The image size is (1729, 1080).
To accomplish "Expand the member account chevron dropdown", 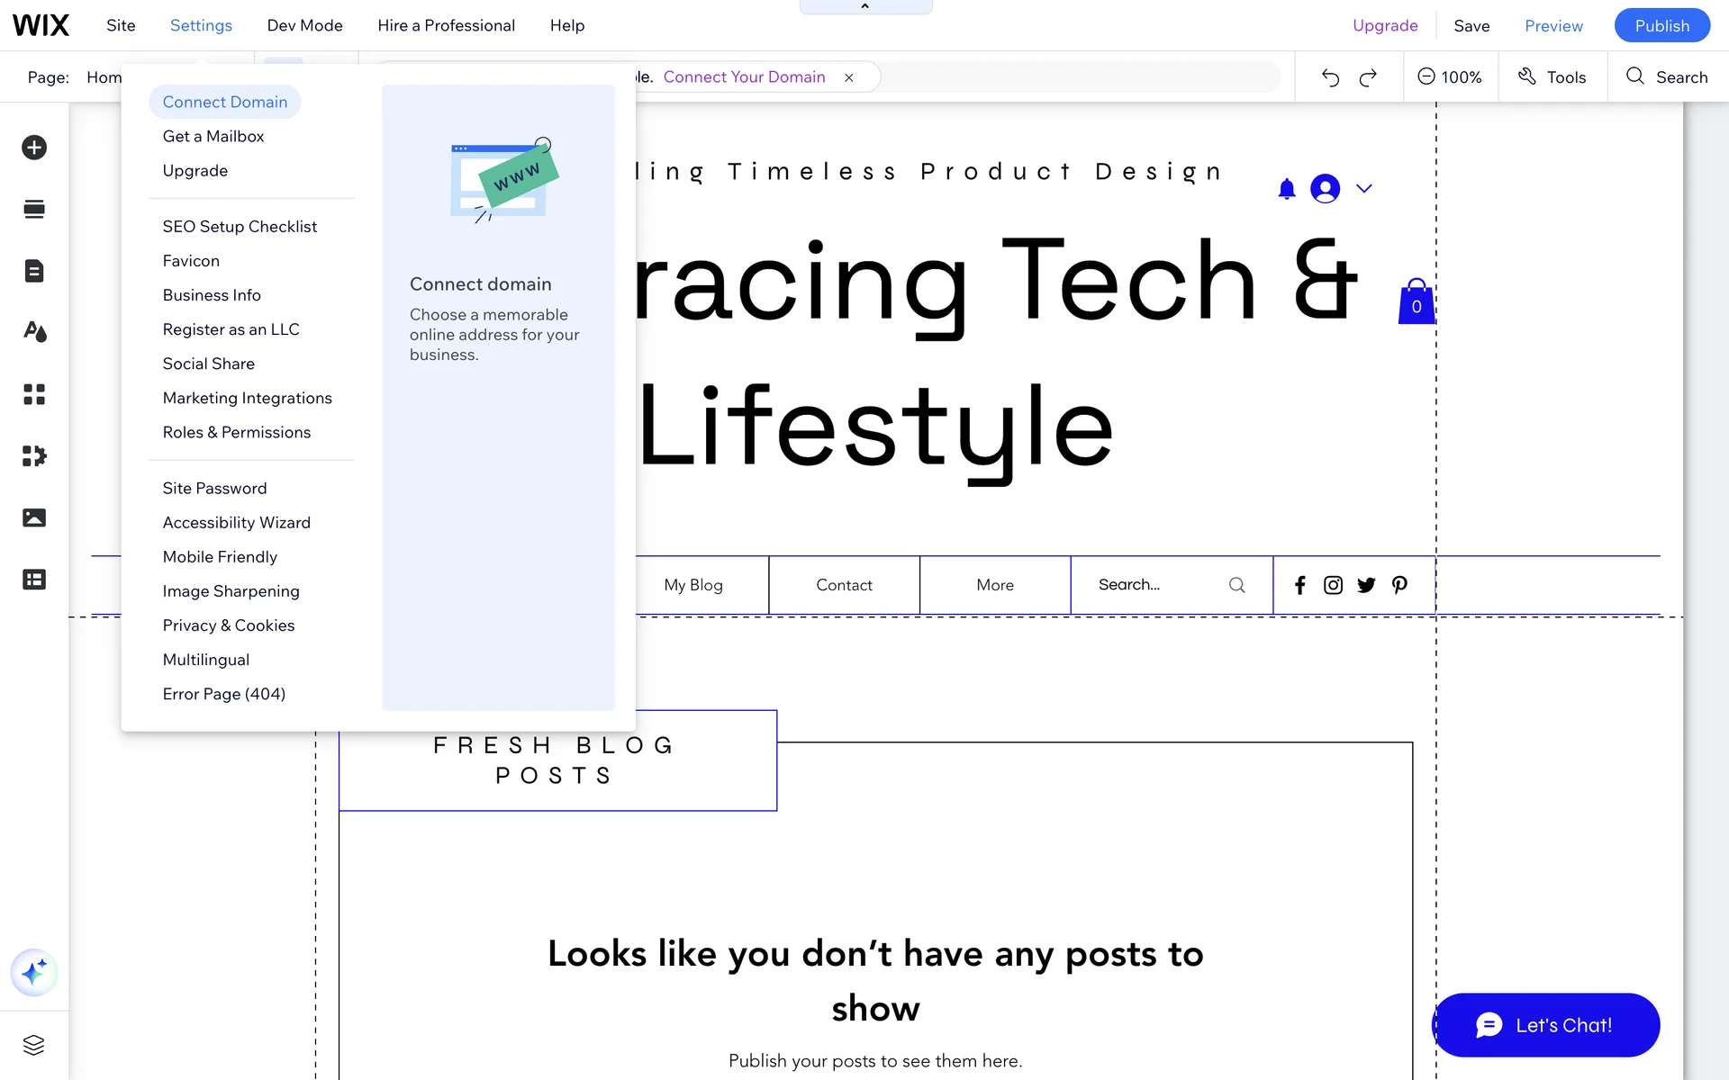I will point(1364,189).
